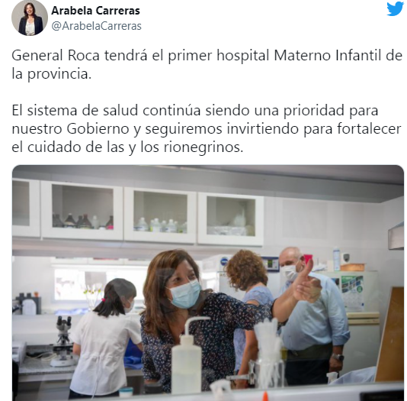Click the tweet text about General Roca hospital
407x401 pixels.
coord(207,64)
